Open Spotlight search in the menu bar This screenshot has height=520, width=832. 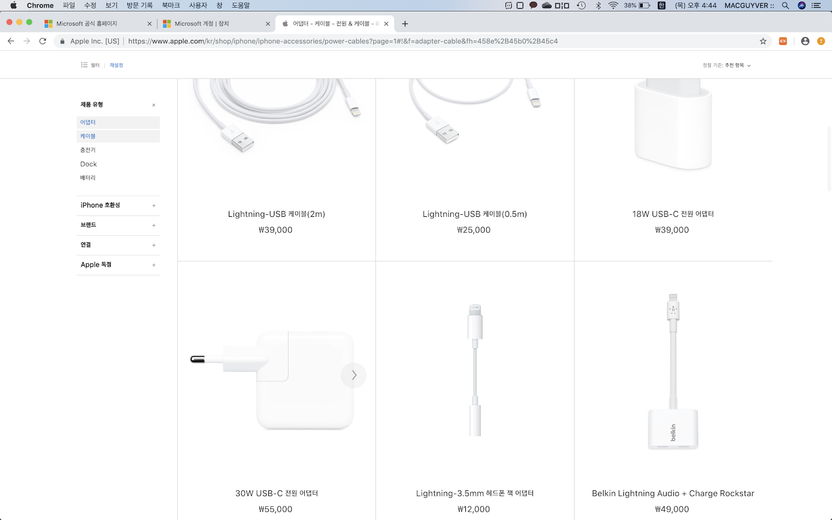785,5
